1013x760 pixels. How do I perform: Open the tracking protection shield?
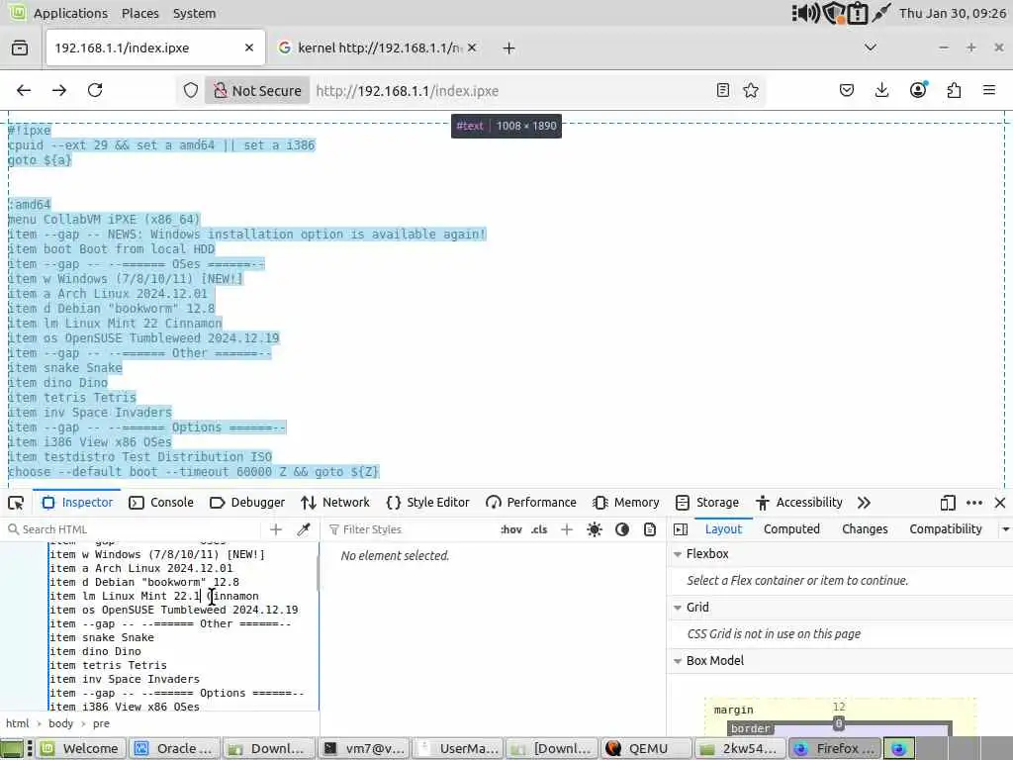pos(191,90)
